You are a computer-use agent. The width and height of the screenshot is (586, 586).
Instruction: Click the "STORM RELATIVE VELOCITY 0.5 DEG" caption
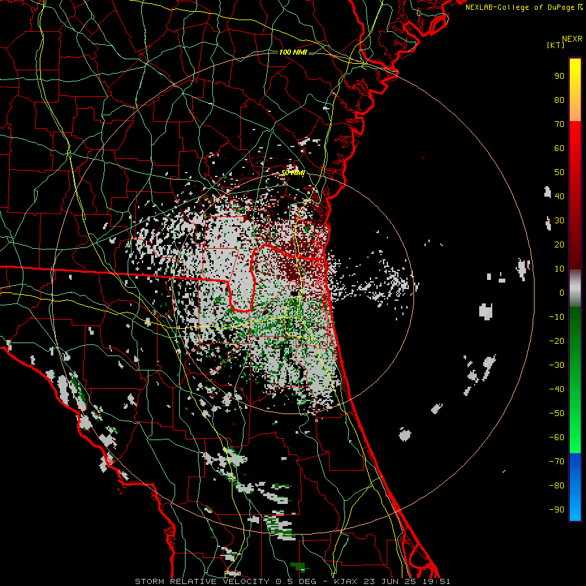tap(225, 581)
